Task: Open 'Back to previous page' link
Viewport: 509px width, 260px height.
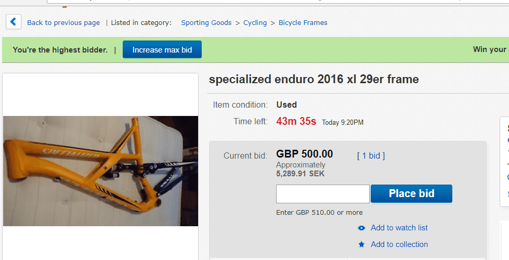Action: point(63,23)
